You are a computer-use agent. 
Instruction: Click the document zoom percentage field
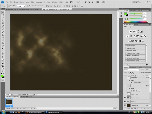click(x=8, y=95)
